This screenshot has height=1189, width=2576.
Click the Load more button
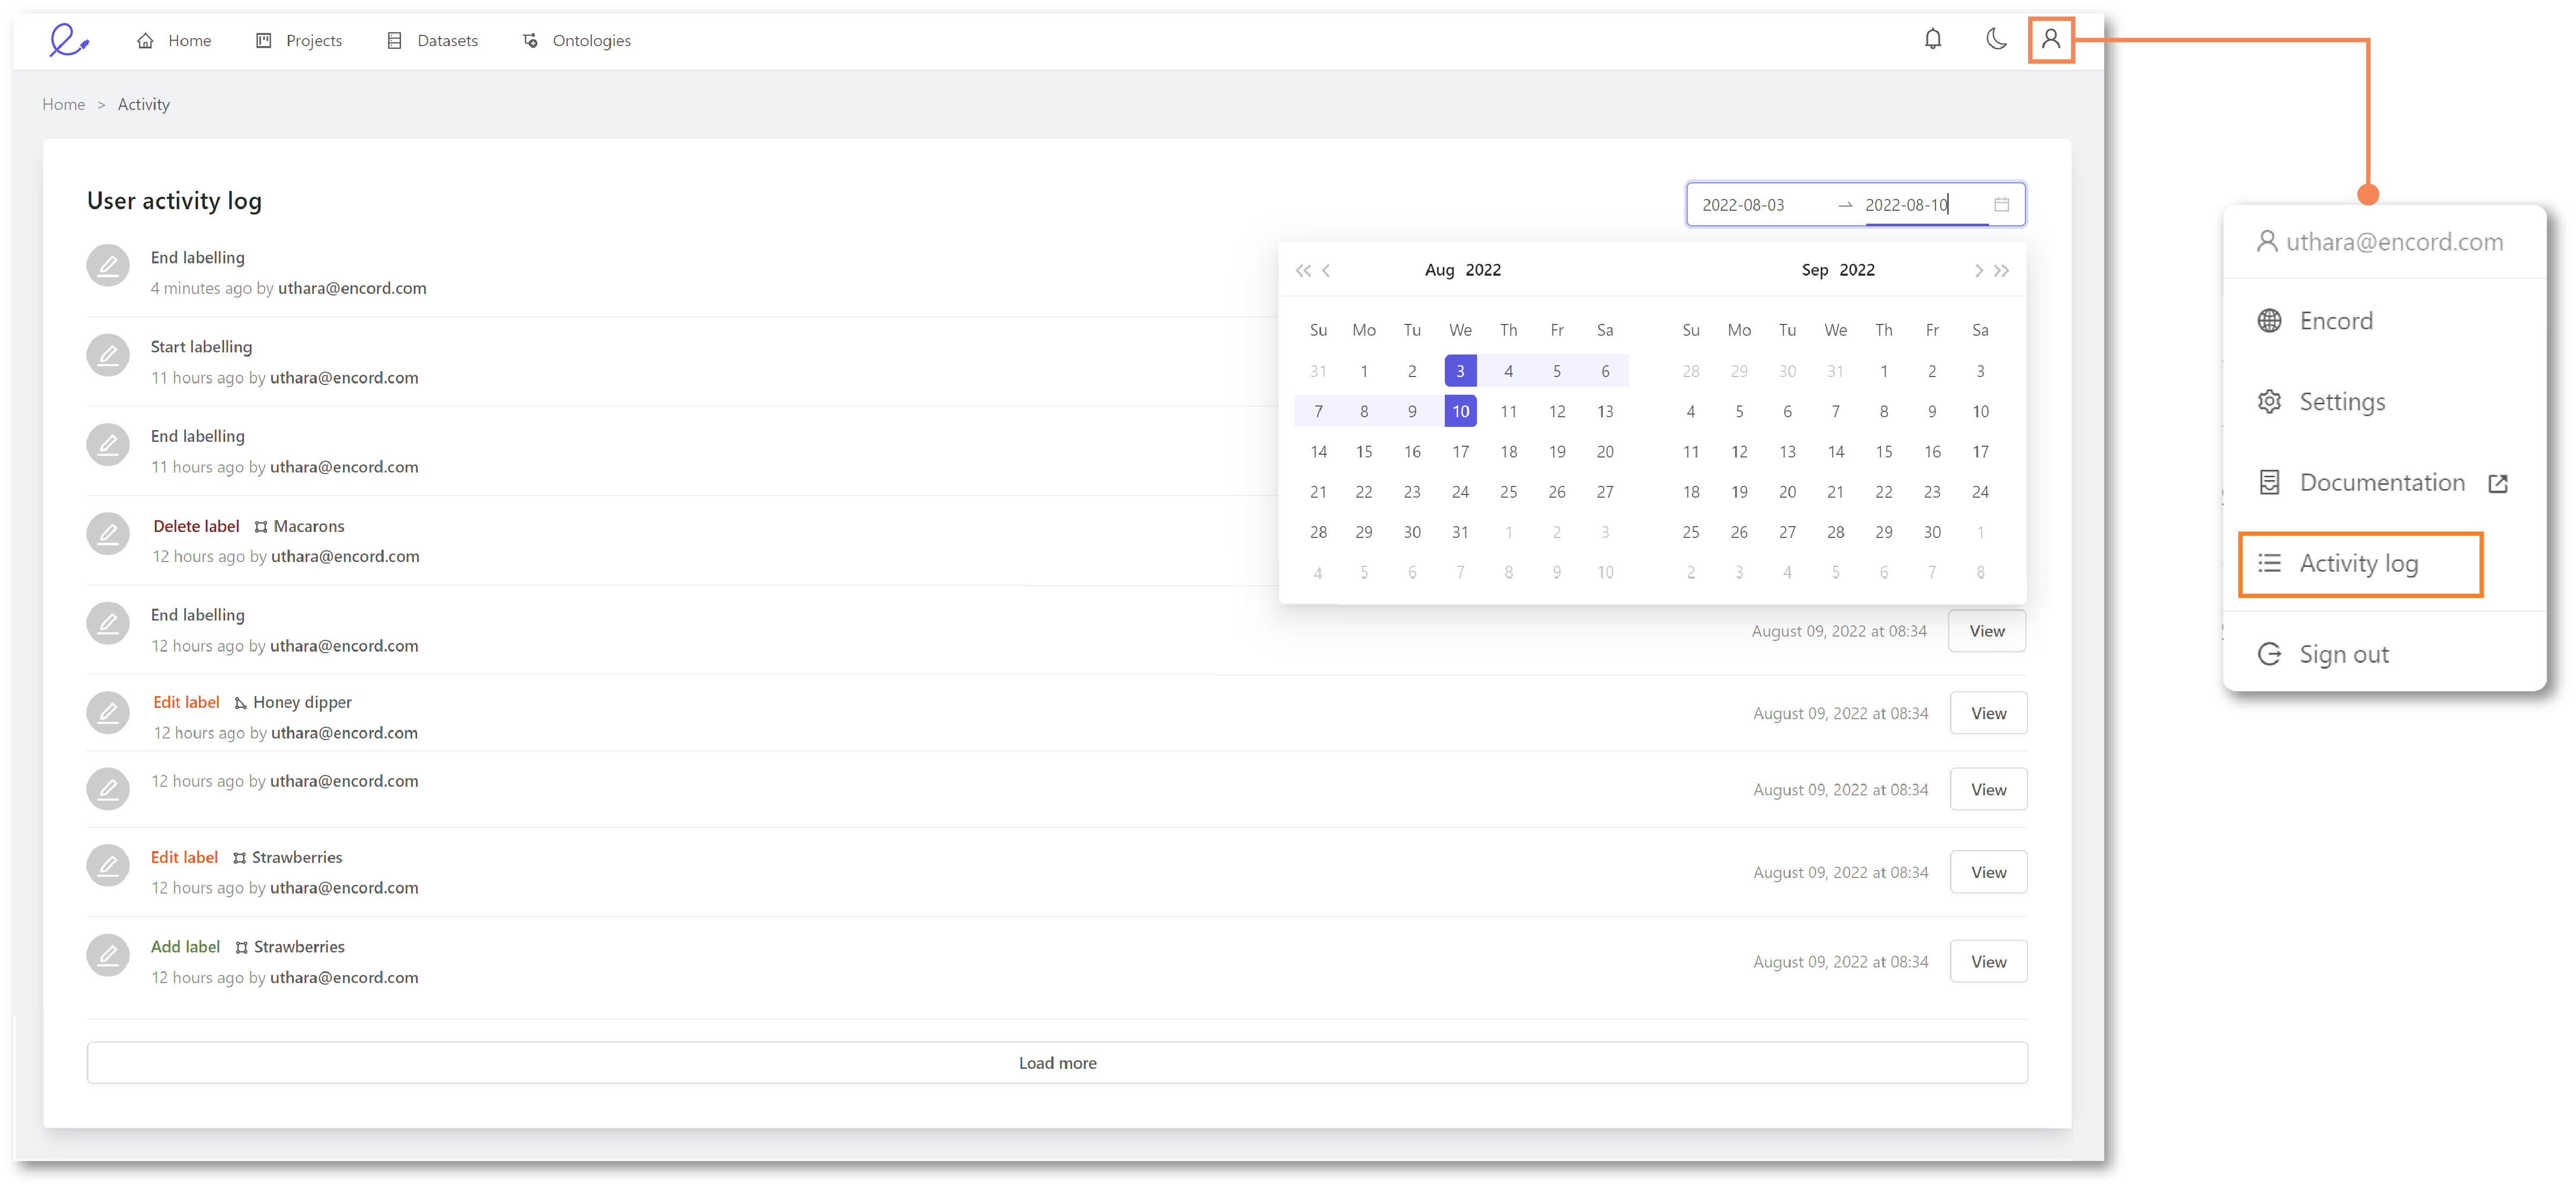[x=1057, y=1062]
